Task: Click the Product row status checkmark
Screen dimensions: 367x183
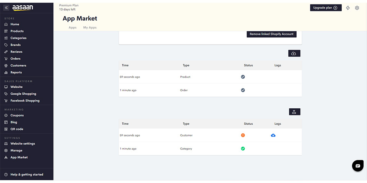Action: point(243,77)
